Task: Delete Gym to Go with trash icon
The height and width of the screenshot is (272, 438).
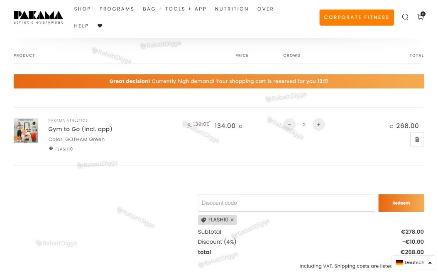Action: coord(417,139)
